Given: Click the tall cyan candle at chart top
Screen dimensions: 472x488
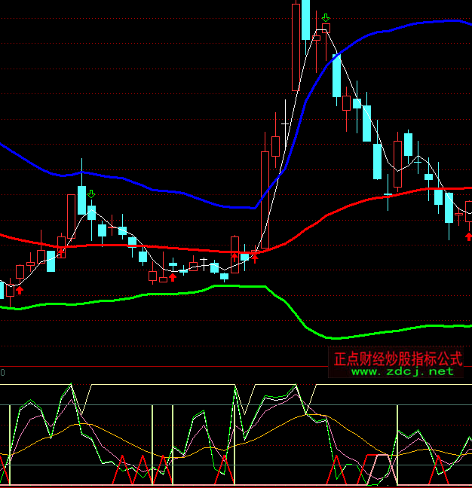Looking at the screenshot, I should [x=305, y=19].
